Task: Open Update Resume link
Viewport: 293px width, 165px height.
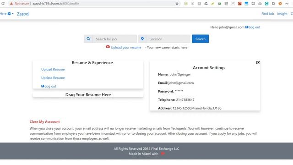Action: coord(53,78)
